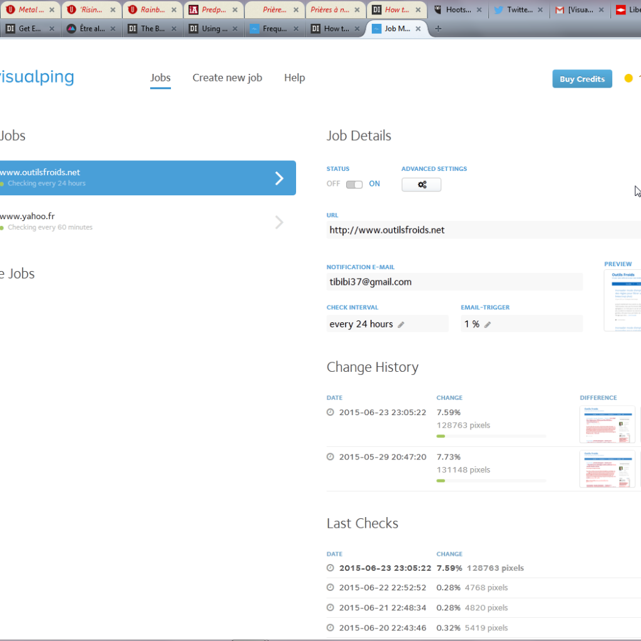This screenshot has width=641, height=641.
Task: Click the URL field with http://www.outilsfroids.net
Action: click(x=484, y=230)
